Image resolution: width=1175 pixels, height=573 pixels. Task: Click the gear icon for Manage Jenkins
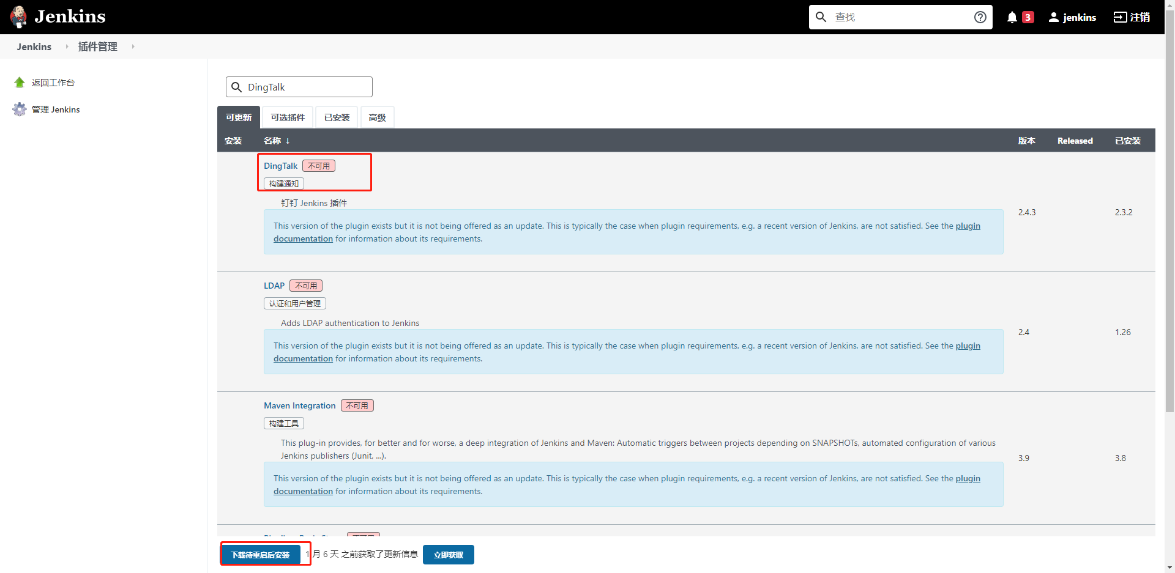(20, 109)
